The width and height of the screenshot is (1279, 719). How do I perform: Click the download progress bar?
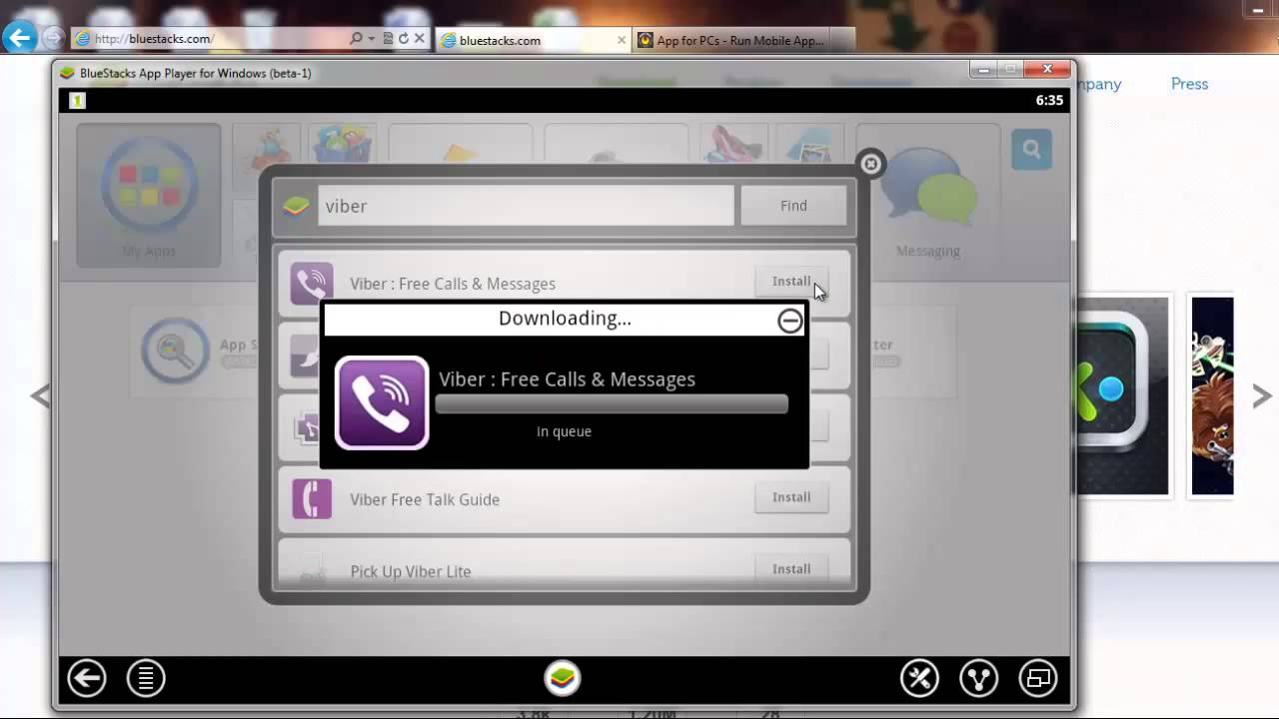click(x=612, y=404)
